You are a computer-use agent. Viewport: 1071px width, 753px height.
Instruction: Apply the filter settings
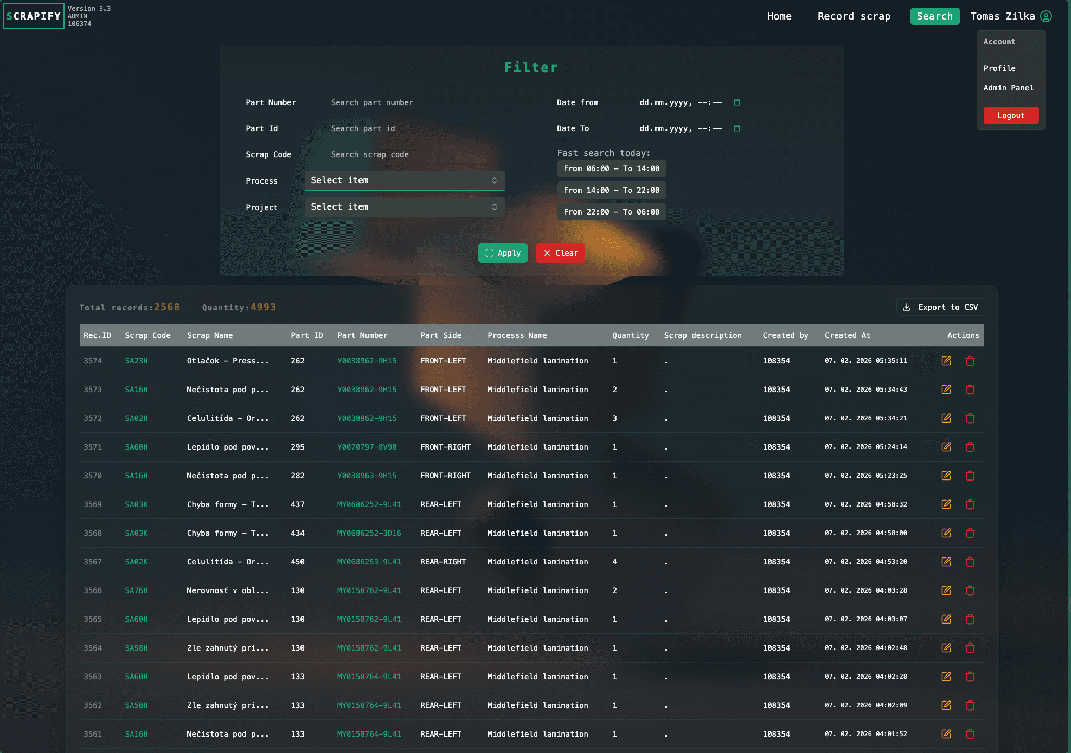point(503,253)
